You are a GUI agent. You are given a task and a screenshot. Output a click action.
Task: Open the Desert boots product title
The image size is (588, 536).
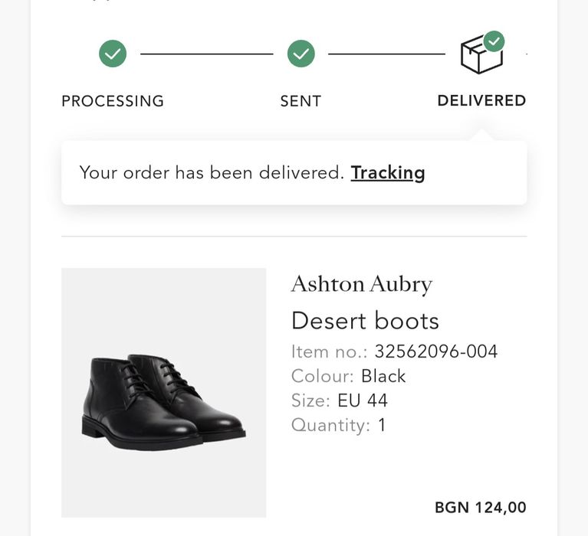pyautogui.click(x=365, y=320)
